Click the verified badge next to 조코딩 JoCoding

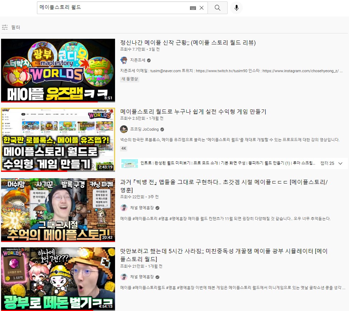pyautogui.click(x=162, y=129)
